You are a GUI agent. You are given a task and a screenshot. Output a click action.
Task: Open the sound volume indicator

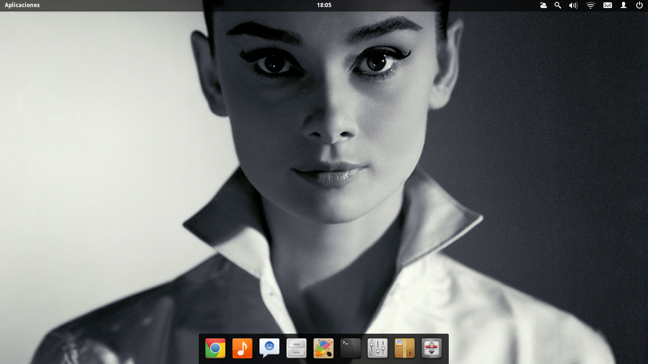click(574, 5)
